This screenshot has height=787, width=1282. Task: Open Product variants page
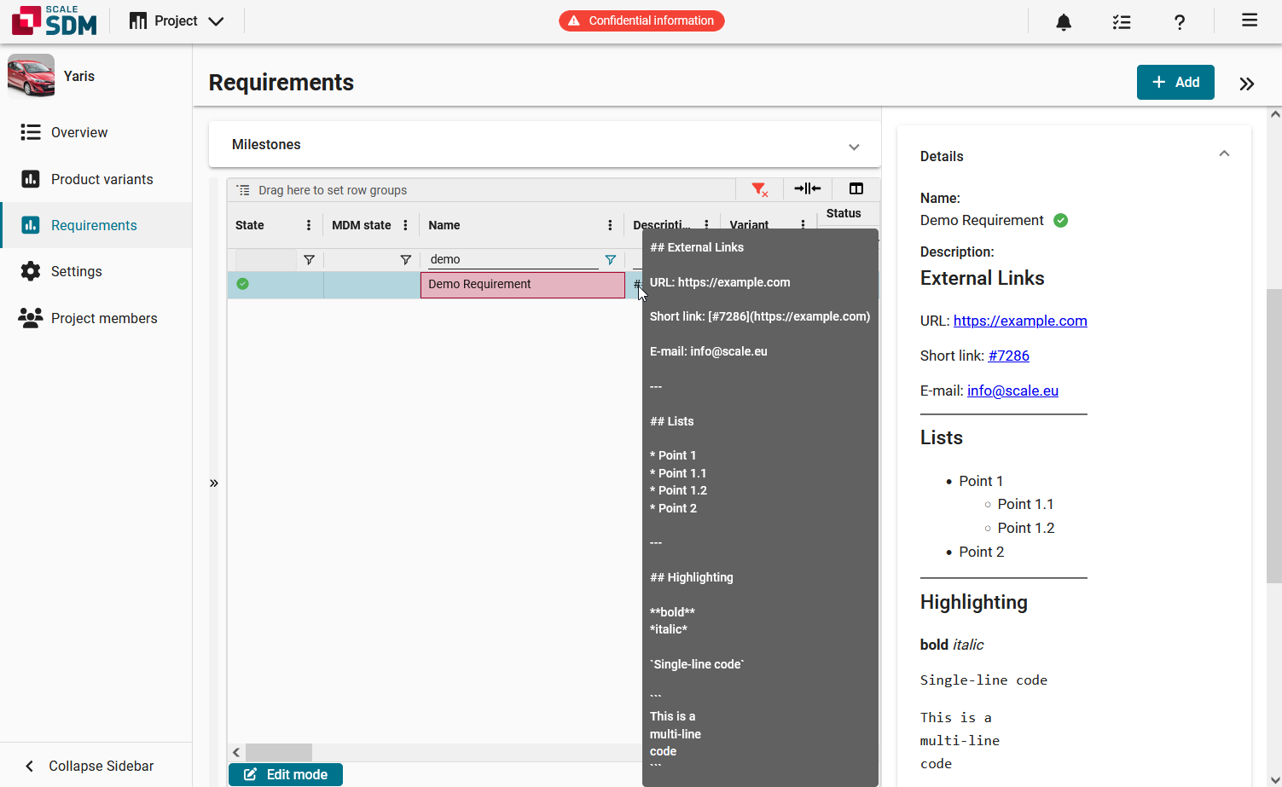coord(96,179)
